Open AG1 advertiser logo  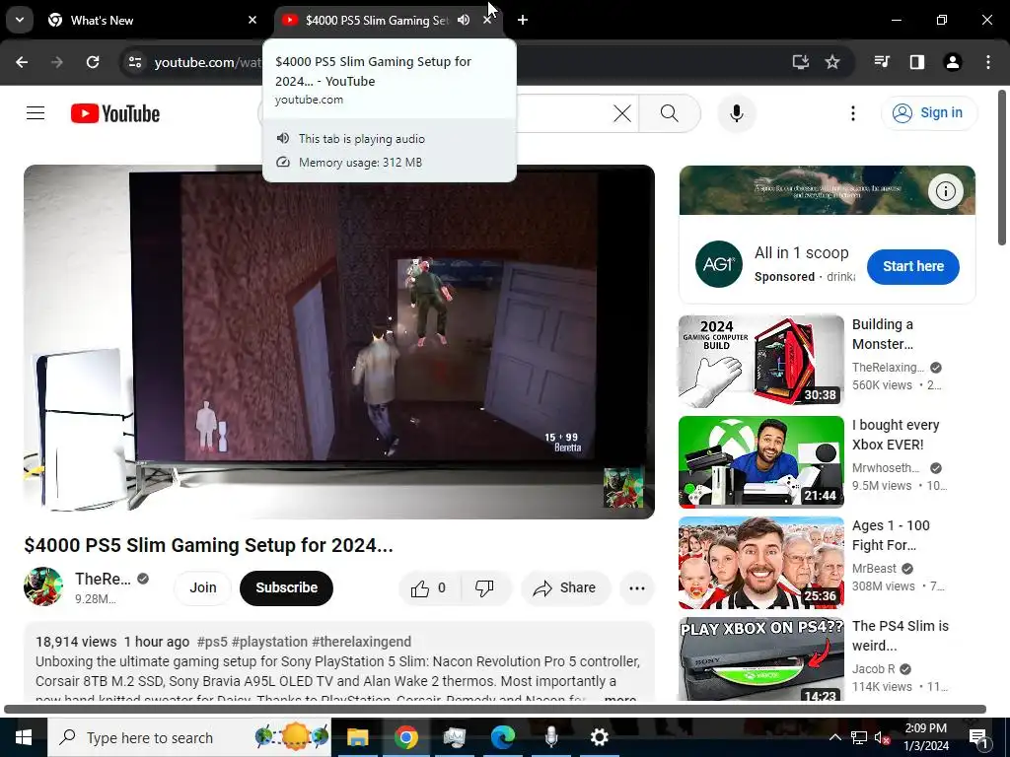coord(718,264)
